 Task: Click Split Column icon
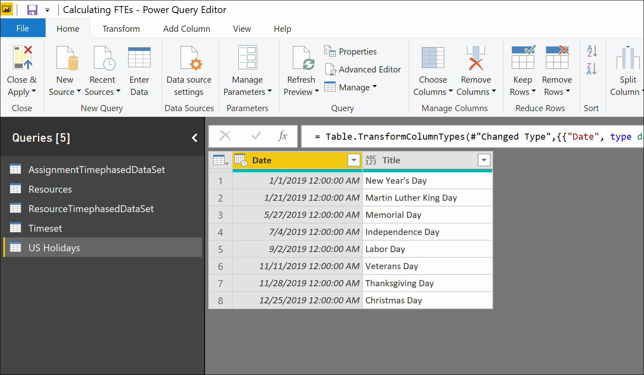coord(628,57)
